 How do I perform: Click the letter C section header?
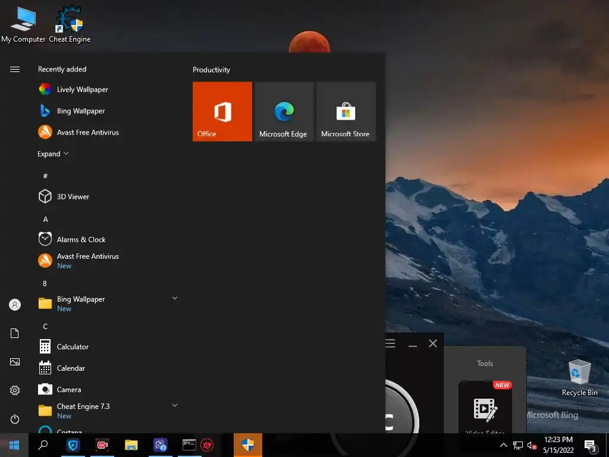[x=45, y=327]
